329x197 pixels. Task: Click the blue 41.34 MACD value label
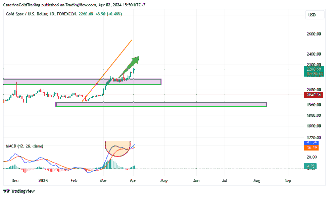tap(312, 142)
